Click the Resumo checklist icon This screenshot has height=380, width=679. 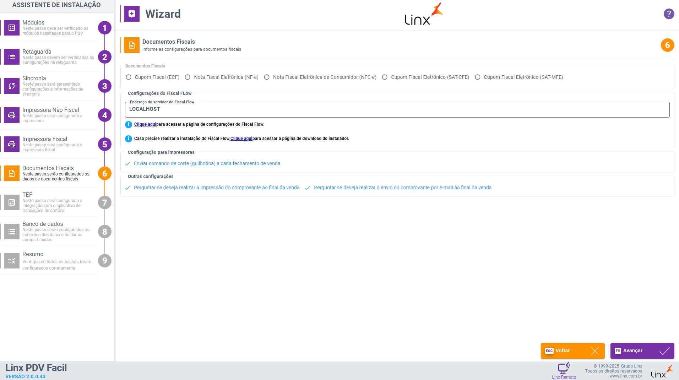click(x=12, y=261)
